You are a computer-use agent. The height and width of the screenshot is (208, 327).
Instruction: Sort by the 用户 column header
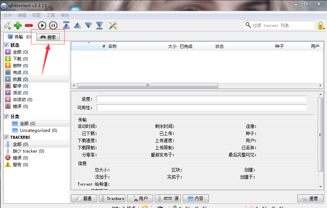click(x=303, y=46)
